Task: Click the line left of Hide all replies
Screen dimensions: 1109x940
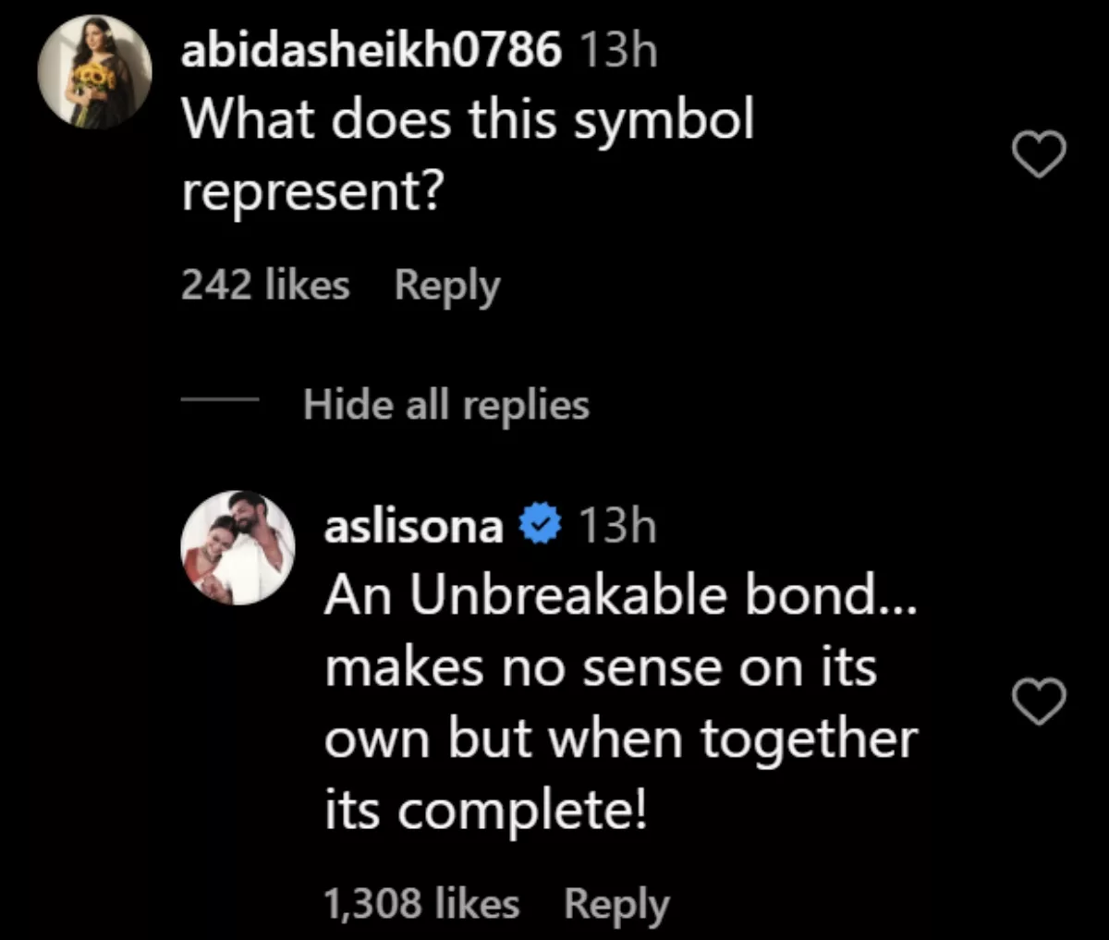Action: [x=219, y=402]
